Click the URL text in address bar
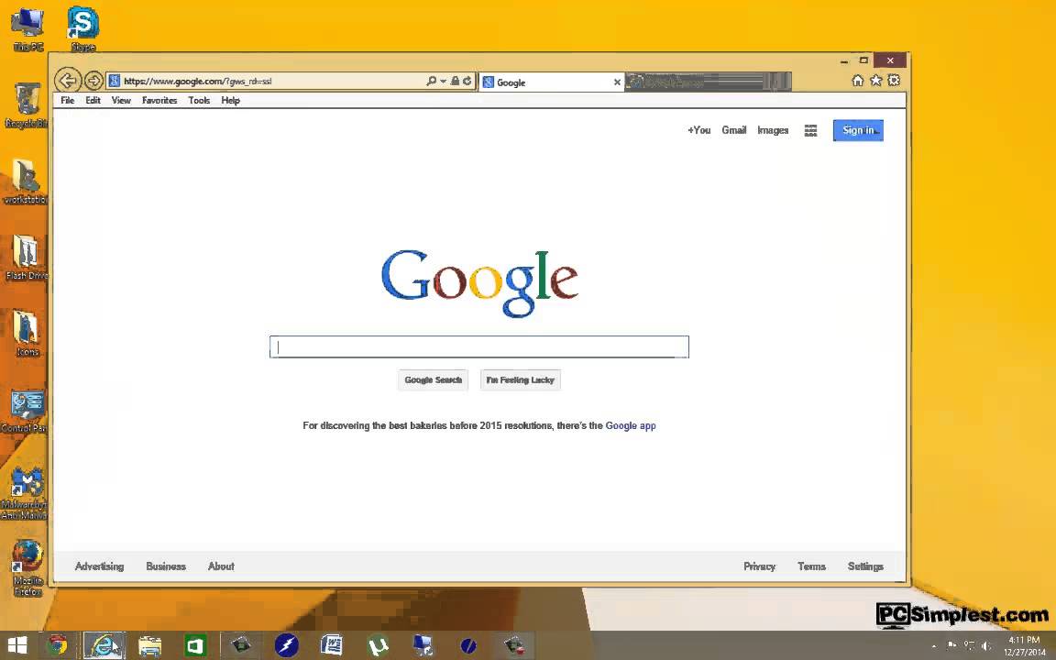Screen dimensions: 1056x660 click(197, 82)
